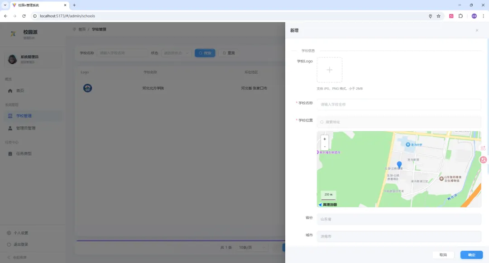Click the 河北省 张家口市 region cell
This screenshot has width=489, height=263.
pyautogui.click(x=254, y=88)
